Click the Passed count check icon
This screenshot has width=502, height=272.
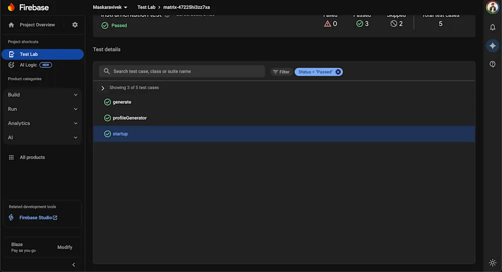coord(359,23)
